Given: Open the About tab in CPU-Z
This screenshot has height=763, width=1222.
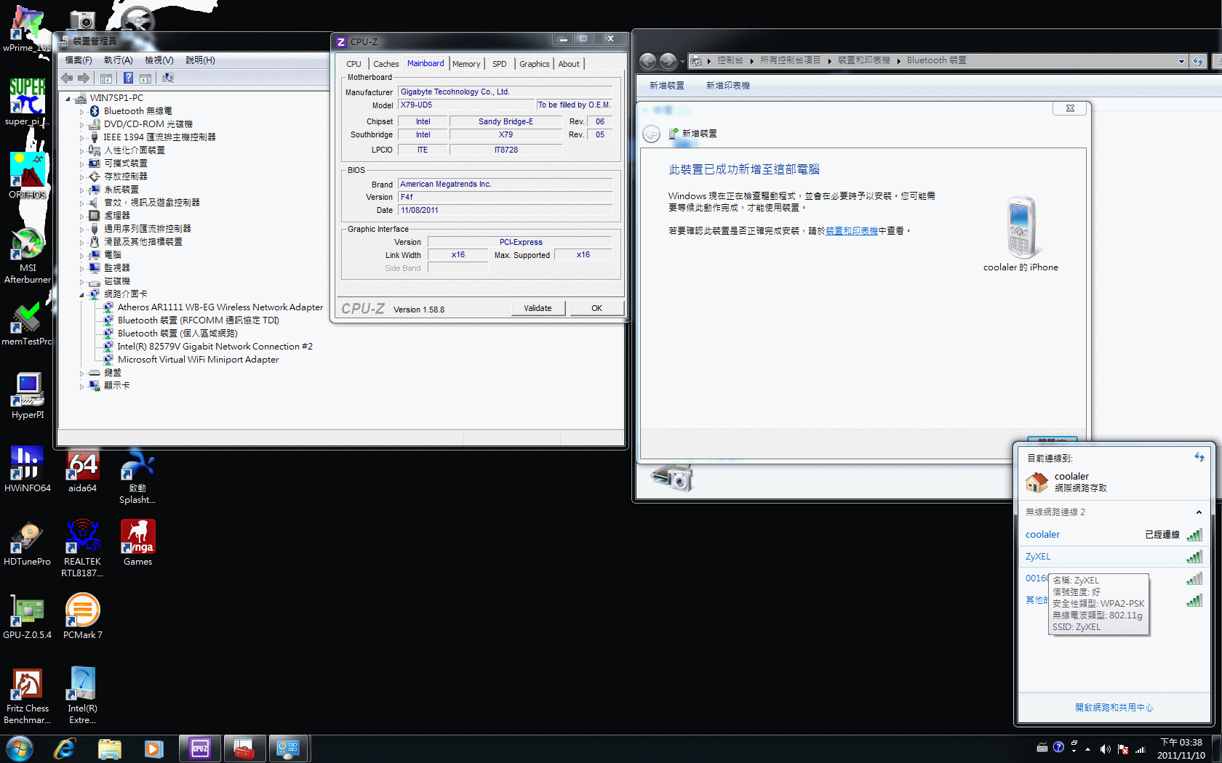Looking at the screenshot, I should 569,64.
